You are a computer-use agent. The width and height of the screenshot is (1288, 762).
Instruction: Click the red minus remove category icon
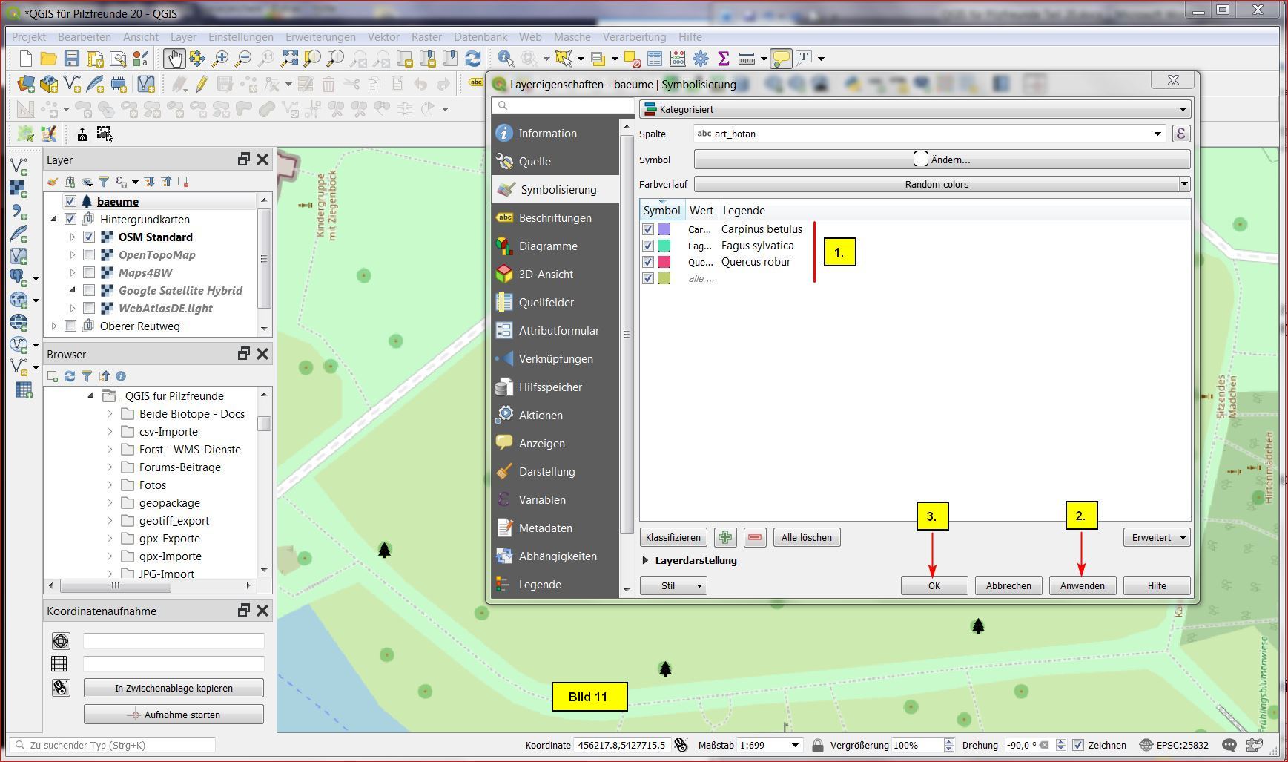754,537
